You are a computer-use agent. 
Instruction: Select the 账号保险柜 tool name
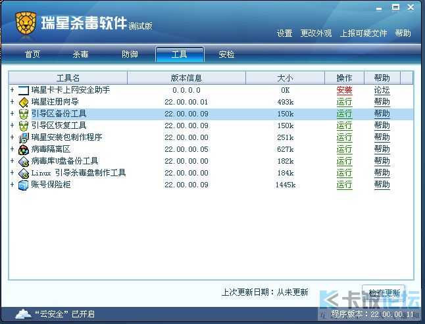point(51,185)
